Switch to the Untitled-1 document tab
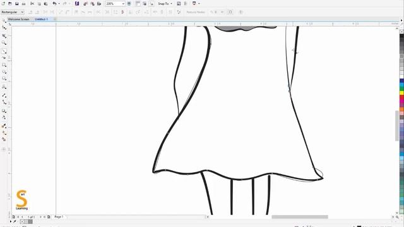 (x=41, y=19)
